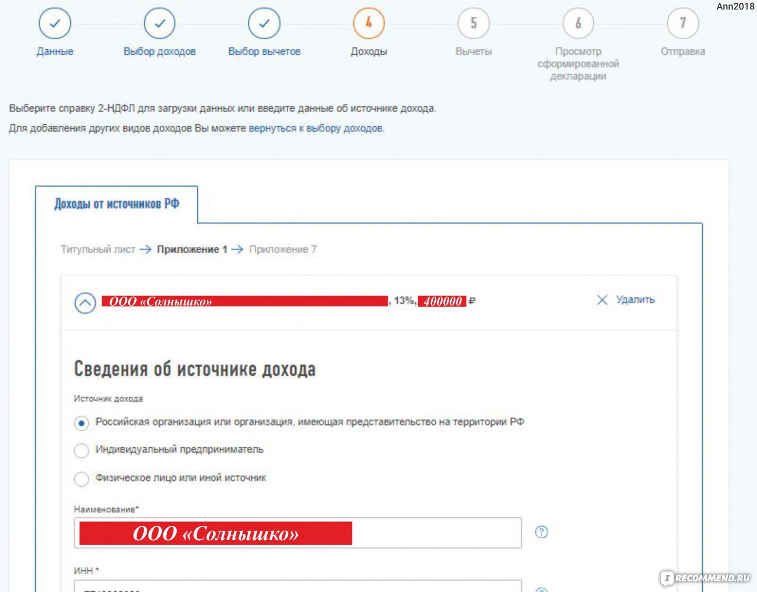
Task: Click the Отправка step label
Action: [683, 51]
